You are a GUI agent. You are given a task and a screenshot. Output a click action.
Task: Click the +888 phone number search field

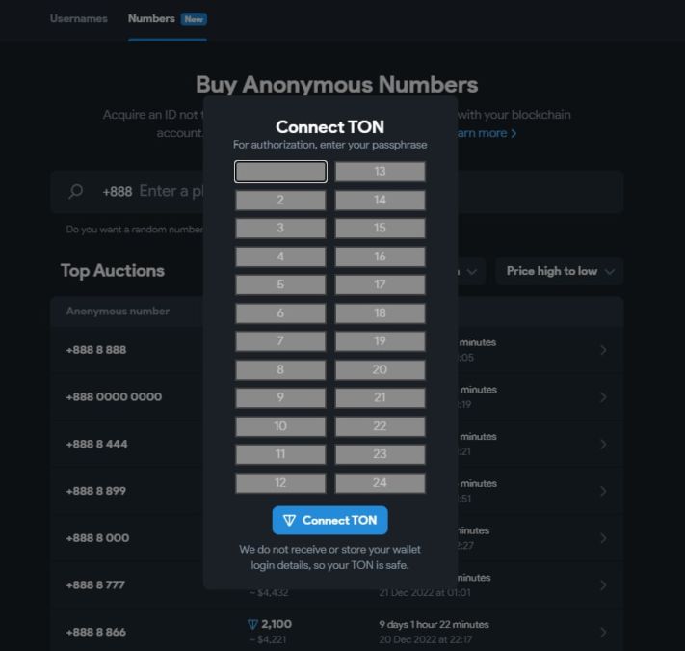point(336,192)
